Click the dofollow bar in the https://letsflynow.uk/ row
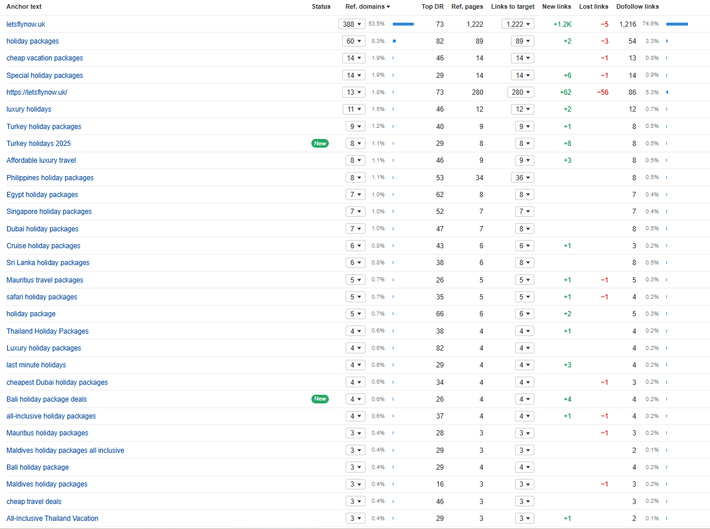710x529 pixels. point(667,92)
